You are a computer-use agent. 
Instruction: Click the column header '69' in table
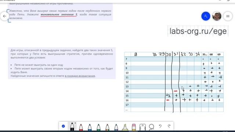tap(219, 55)
